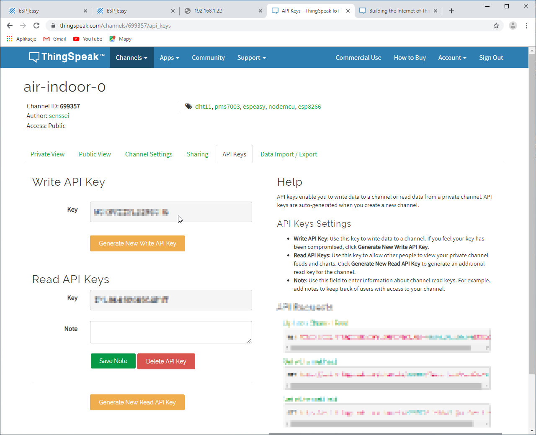Click the air-indoor-0 channel title

pos(64,87)
